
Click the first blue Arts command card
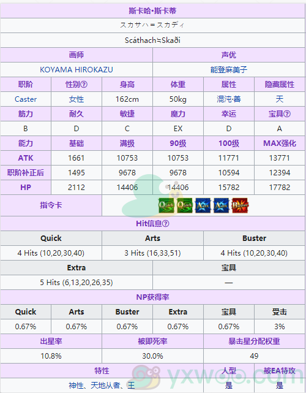(x=203, y=205)
